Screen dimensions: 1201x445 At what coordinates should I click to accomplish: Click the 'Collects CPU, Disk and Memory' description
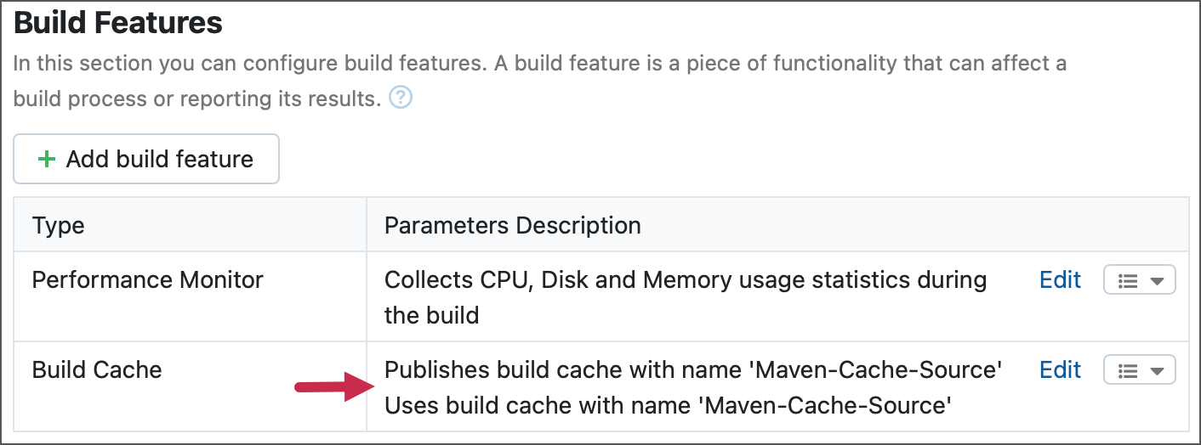(x=686, y=280)
